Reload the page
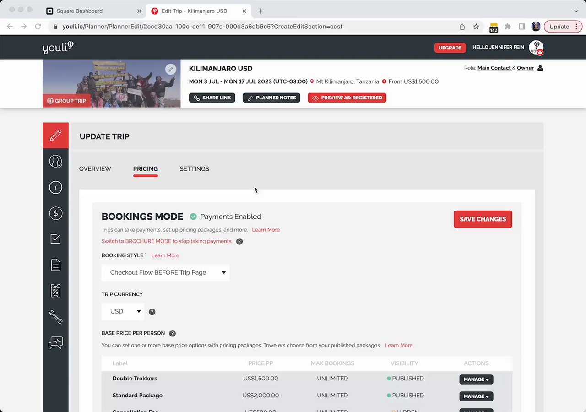This screenshot has height=412, width=586. 38,27
